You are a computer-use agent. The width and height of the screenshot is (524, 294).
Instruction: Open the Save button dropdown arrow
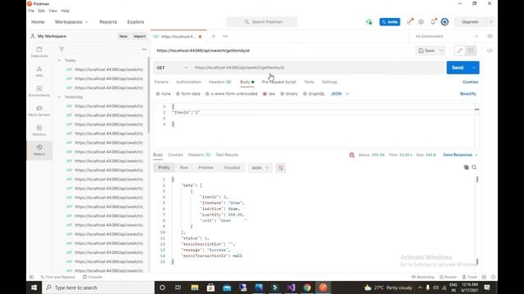[x=441, y=51]
